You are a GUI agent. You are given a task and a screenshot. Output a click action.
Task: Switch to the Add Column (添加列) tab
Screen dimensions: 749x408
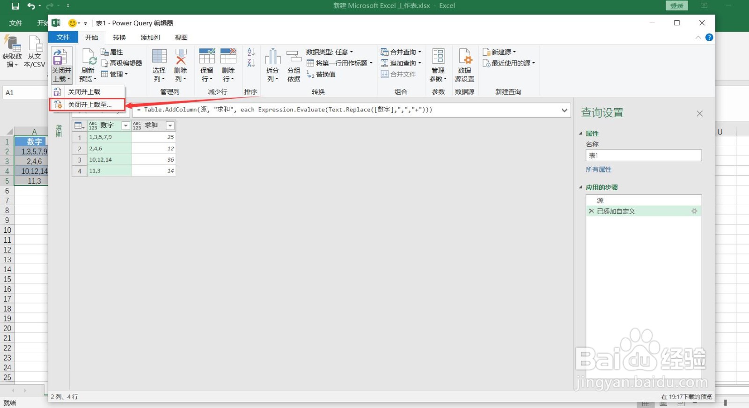point(150,37)
